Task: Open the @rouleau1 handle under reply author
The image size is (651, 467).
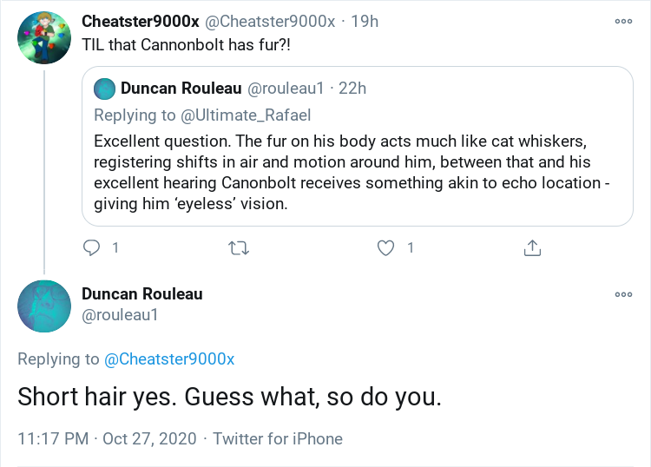Action: pos(120,317)
